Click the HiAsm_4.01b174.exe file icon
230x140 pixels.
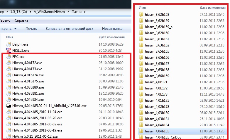(9, 75)
